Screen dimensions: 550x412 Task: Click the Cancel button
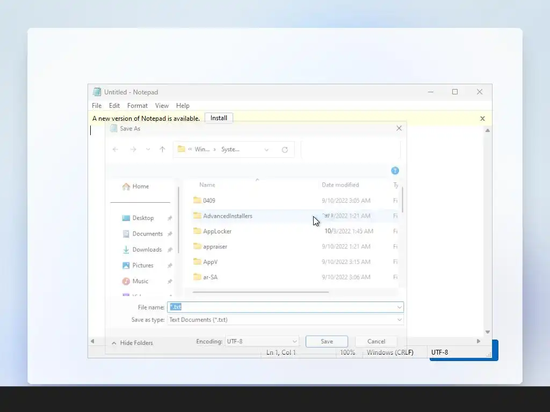coord(376,341)
